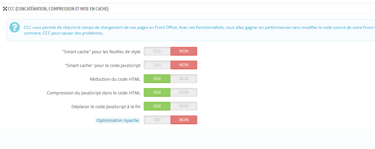Click the "Déplacer le code JavaScript à la fin" label
The width and height of the screenshot is (375, 149).
coord(106,106)
